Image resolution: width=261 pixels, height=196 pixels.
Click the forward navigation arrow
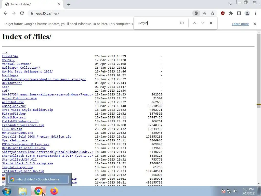tap(14, 13)
